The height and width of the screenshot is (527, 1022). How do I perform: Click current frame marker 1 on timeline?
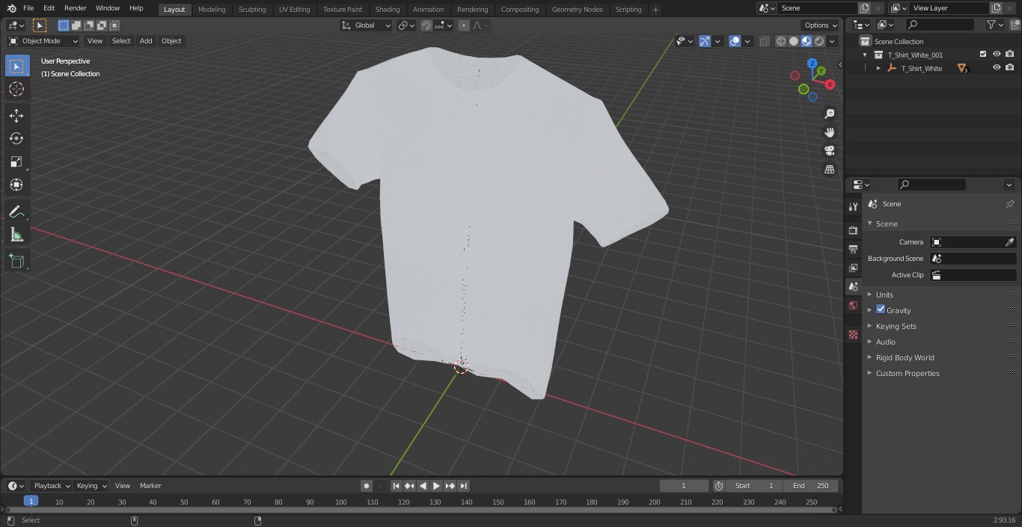[x=31, y=501]
